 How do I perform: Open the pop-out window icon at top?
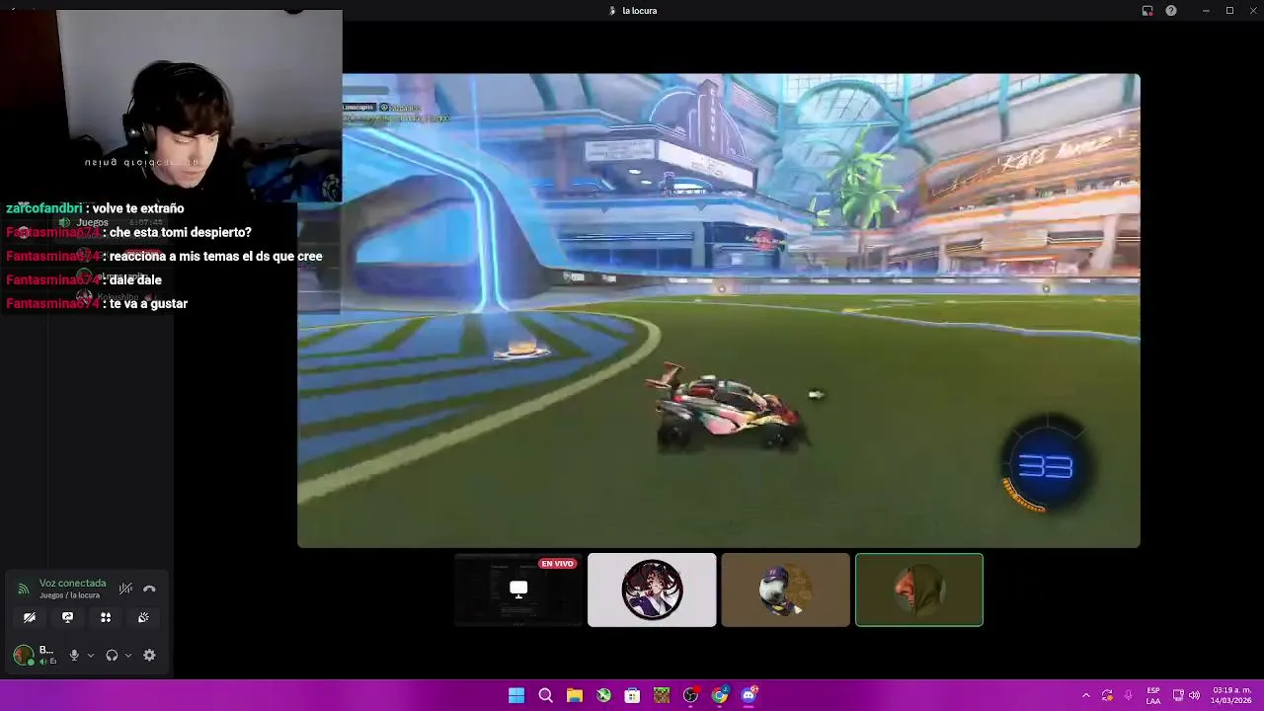point(1147,11)
